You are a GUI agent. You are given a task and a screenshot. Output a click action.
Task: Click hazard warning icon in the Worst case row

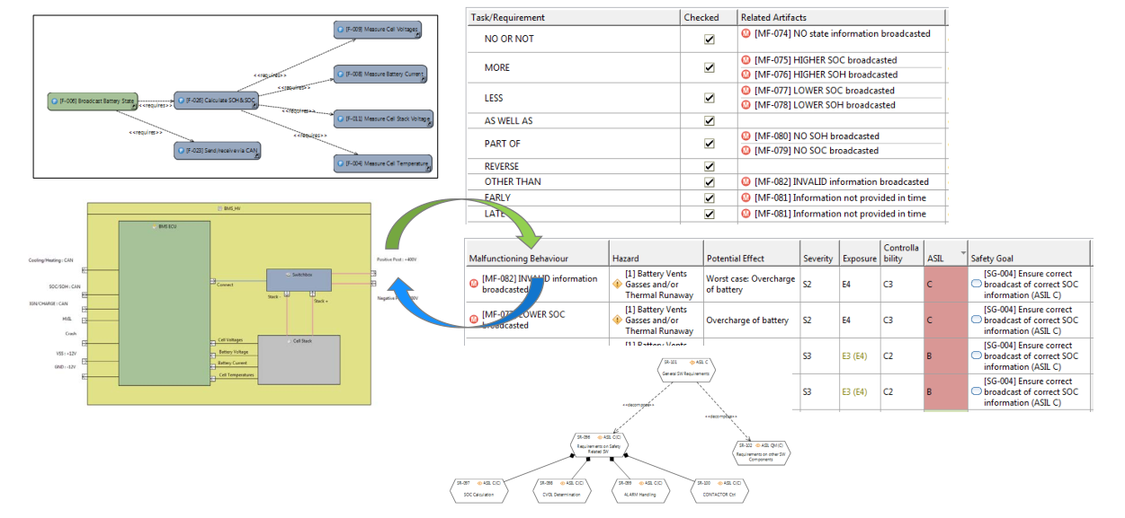pyautogui.click(x=617, y=285)
